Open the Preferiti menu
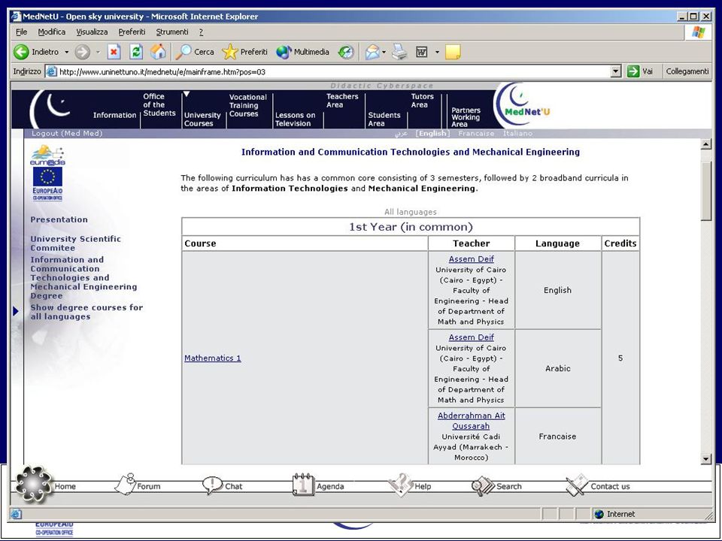Screen dimensions: 722x541 132,32
